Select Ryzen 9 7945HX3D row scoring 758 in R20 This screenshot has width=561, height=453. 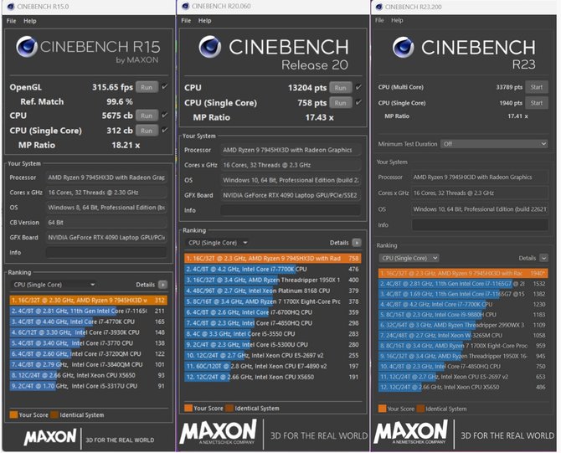273,259
